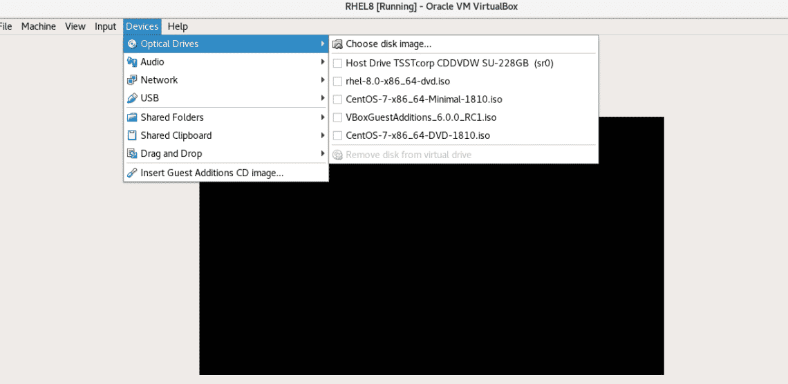Click the Audio speaker icon
Screen dimensions: 788x384
click(131, 61)
